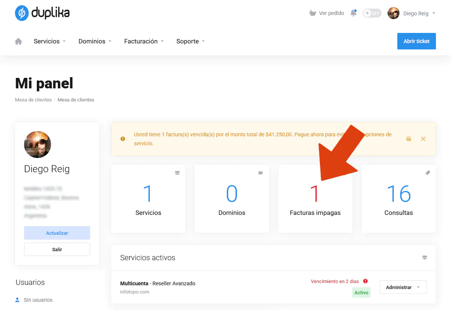Image resolution: width=451 pixels, height=310 pixels.
Task: Open the Administrar dropdown arrow
Action: click(418, 287)
